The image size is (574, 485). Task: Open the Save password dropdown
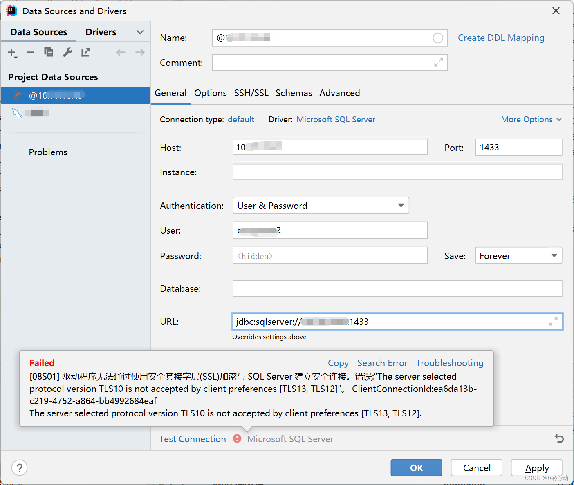pos(518,256)
